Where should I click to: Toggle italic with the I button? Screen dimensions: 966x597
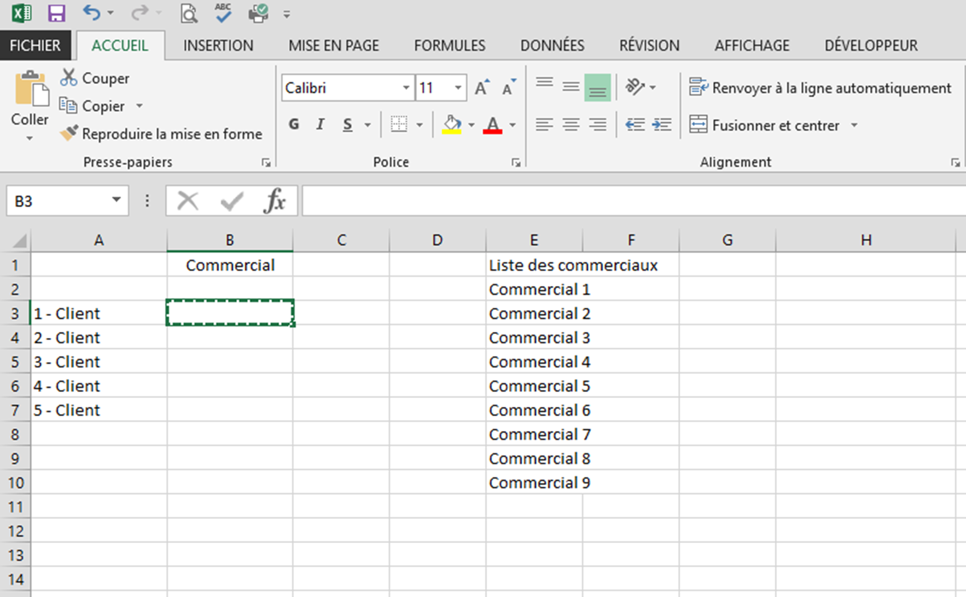point(320,124)
